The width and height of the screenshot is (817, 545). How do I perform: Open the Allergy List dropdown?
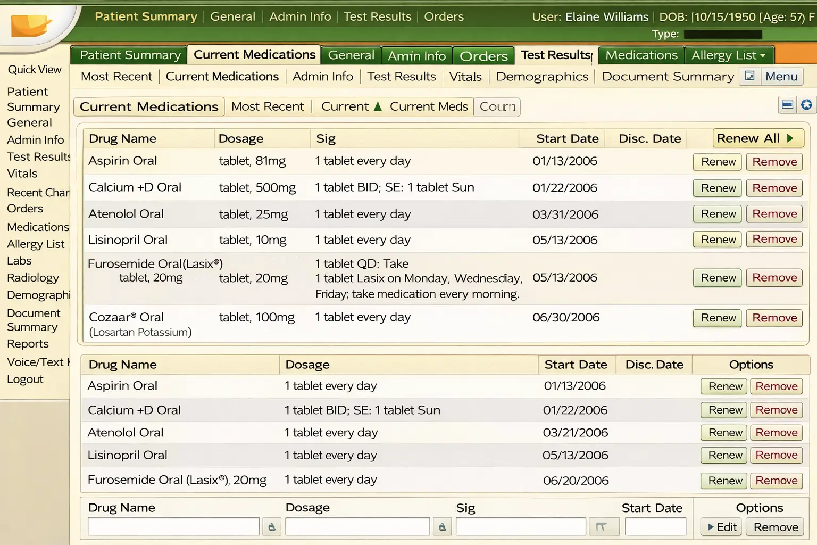click(x=729, y=55)
